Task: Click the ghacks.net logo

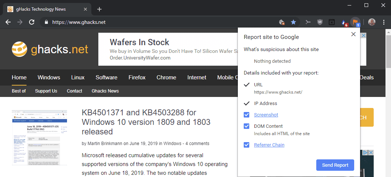Action: 50,49
